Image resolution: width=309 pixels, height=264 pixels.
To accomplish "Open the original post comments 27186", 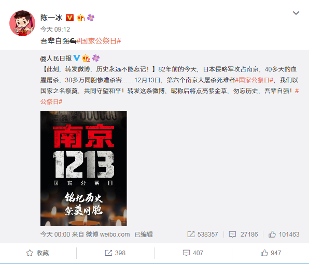I will [x=243, y=234].
